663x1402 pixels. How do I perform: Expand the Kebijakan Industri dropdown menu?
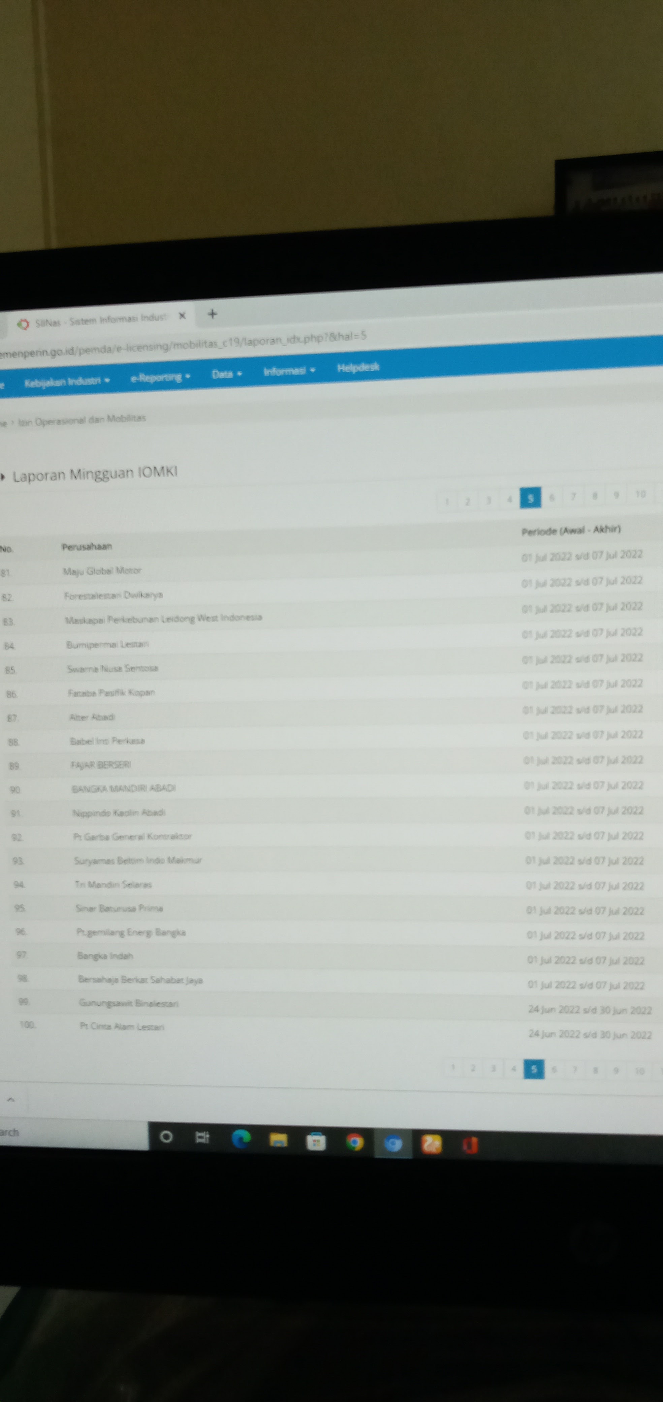(67, 380)
